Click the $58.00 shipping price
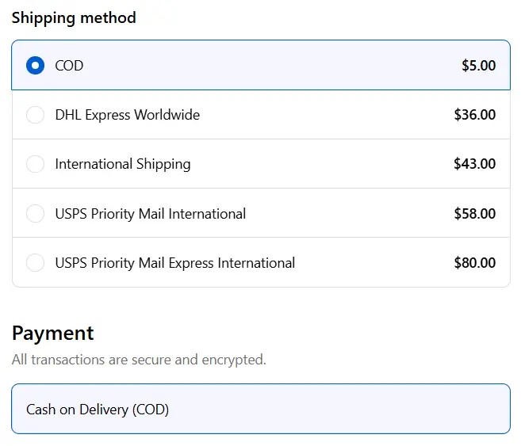 (x=474, y=214)
